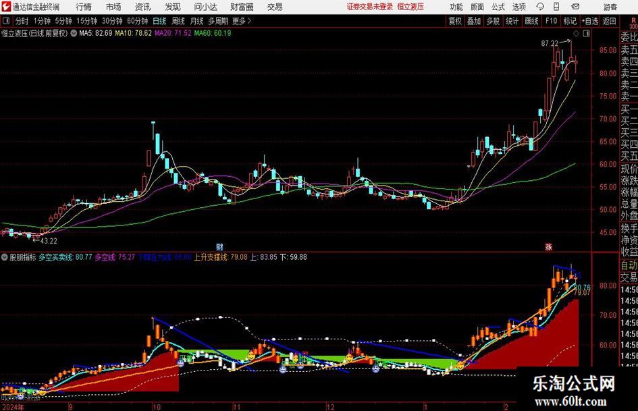Image resolution: width=638 pixels, height=411 pixels.
Task: Click the 复权 toolbar button
Action: [x=455, y=21]
